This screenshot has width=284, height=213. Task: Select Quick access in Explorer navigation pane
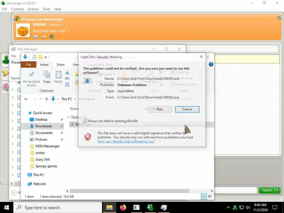click(42, 113)
